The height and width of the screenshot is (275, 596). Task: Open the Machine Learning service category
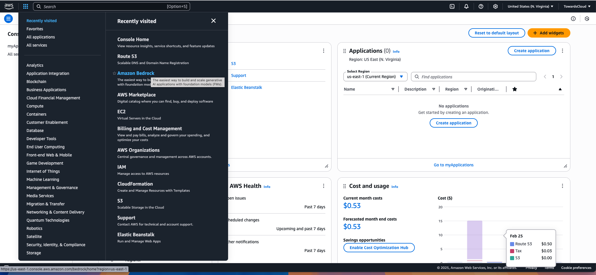click(x=43, y=179)
